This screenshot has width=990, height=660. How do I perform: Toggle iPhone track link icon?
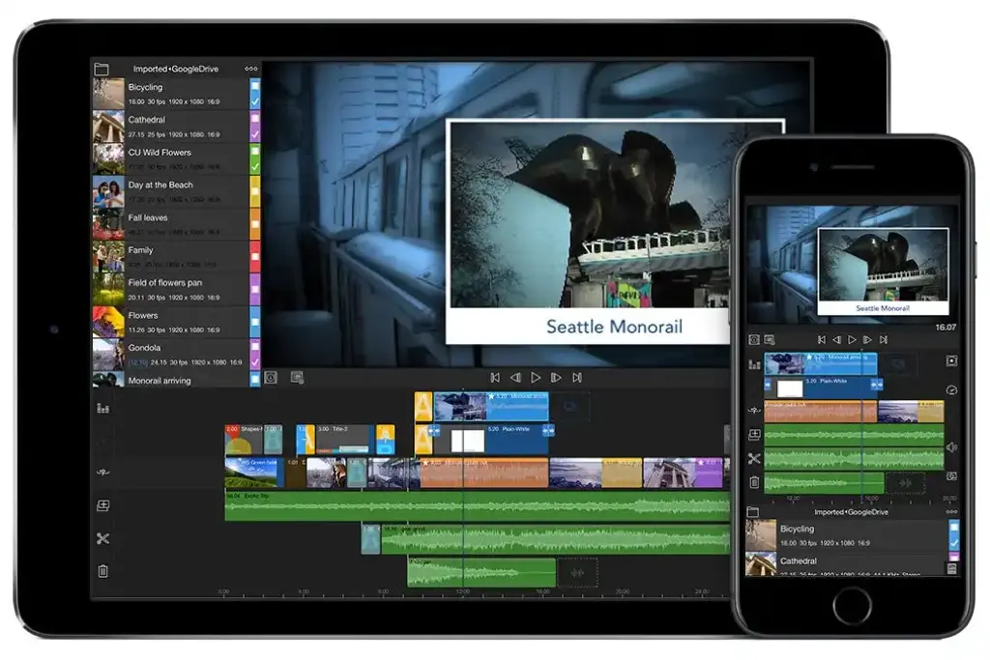pyautogui.click(x=754, y=410)
